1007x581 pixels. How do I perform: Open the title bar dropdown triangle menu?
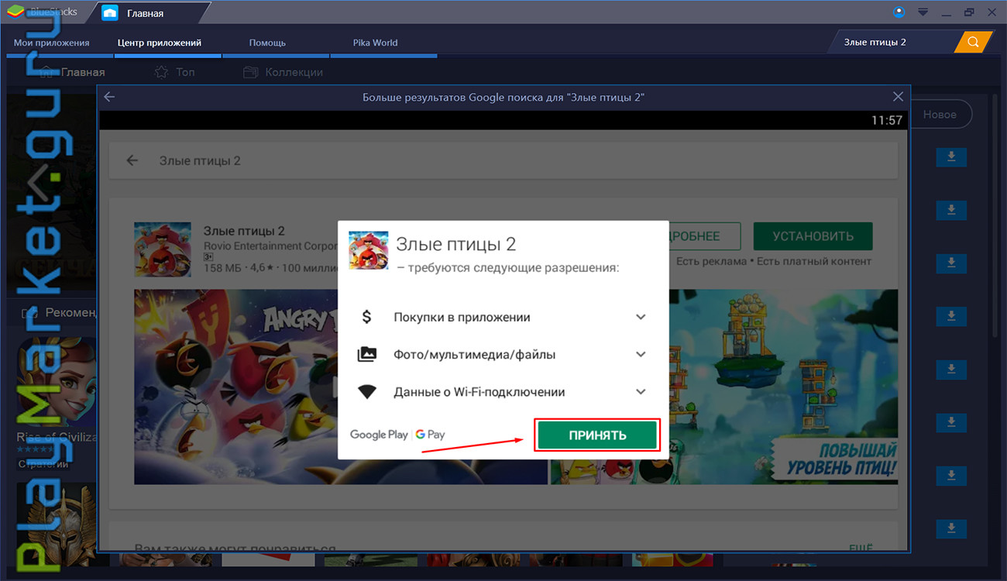tap(923, 12)
